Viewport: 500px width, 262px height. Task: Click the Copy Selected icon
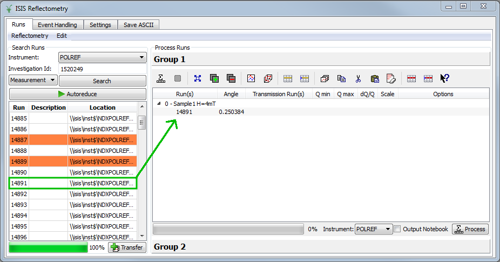pos(341,78)
